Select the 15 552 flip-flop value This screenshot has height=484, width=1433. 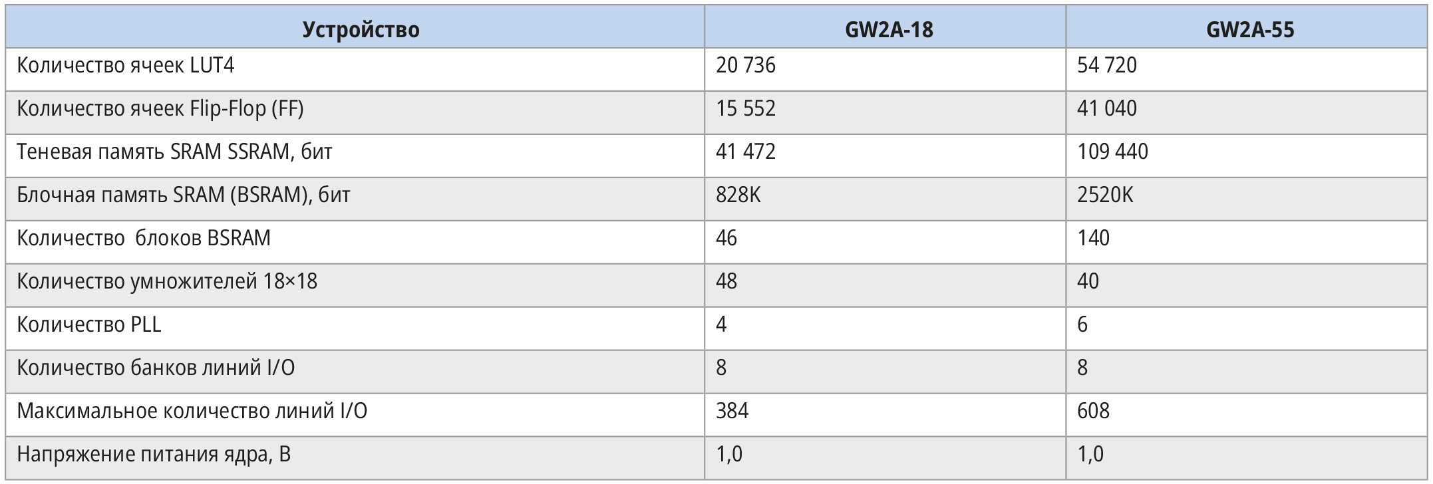coord(746,109)
